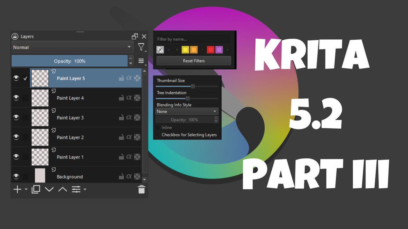Hide Paint Layer 1 with eye icon
The image size is (408, 229).
(16, 157)
